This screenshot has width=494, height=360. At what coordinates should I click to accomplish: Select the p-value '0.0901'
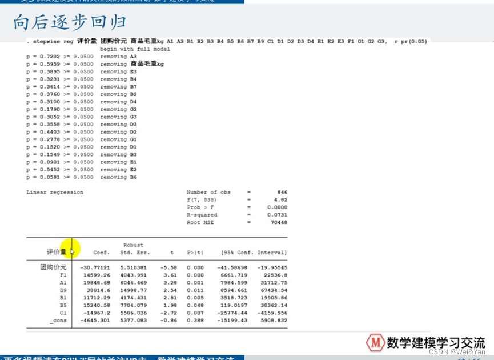click(50, 162)
